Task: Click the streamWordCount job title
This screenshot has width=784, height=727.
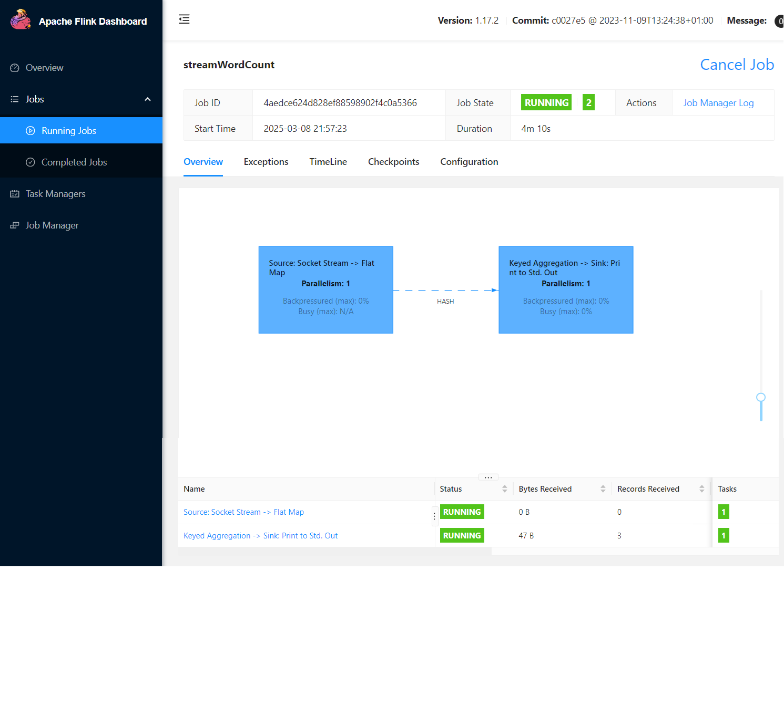Action: click(x=229, y=65)
